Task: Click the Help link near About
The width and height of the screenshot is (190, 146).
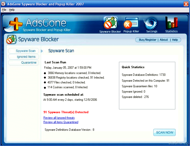Action: (x=175, y=40)
